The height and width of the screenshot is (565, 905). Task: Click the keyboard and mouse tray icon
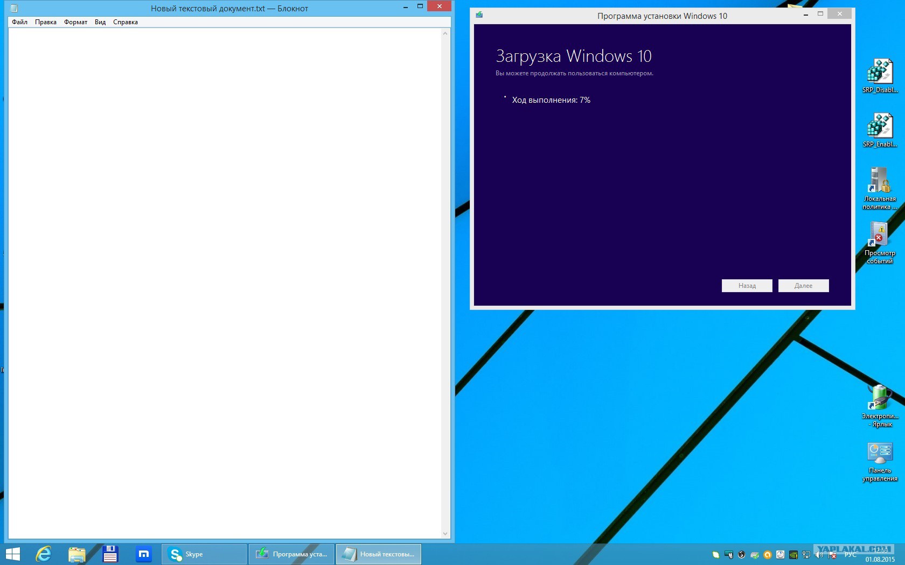729,555
